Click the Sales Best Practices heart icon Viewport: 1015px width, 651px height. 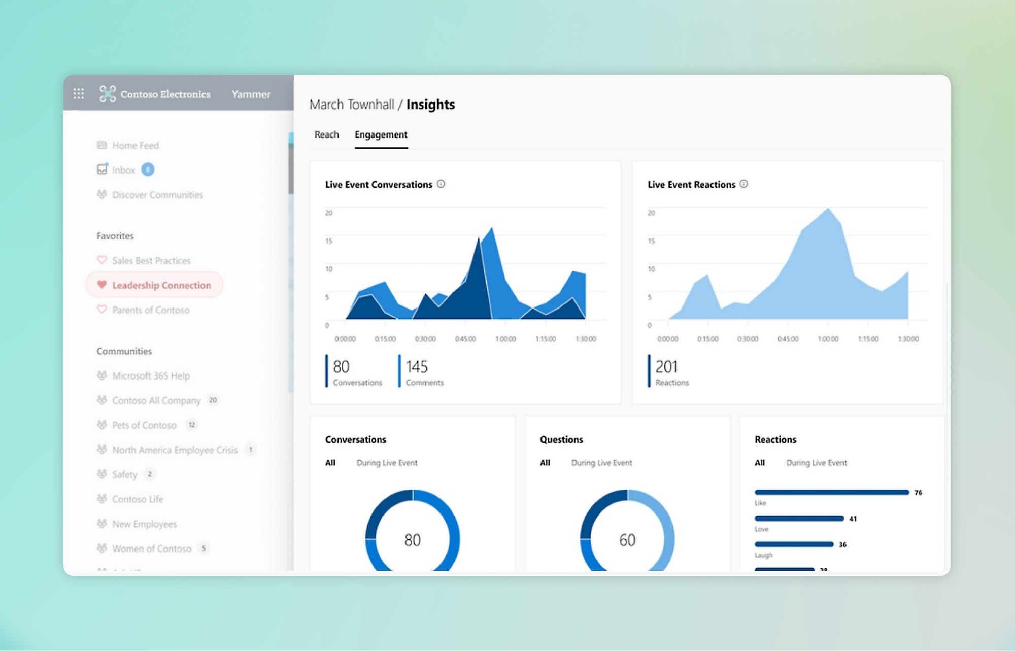(x=100, y=260)
